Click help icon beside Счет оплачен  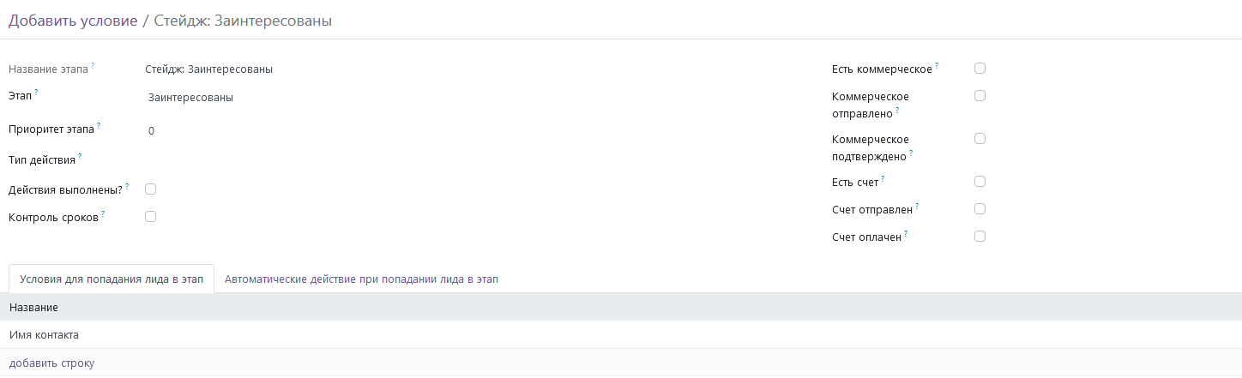pyautogui.click(x=906, y=233)
